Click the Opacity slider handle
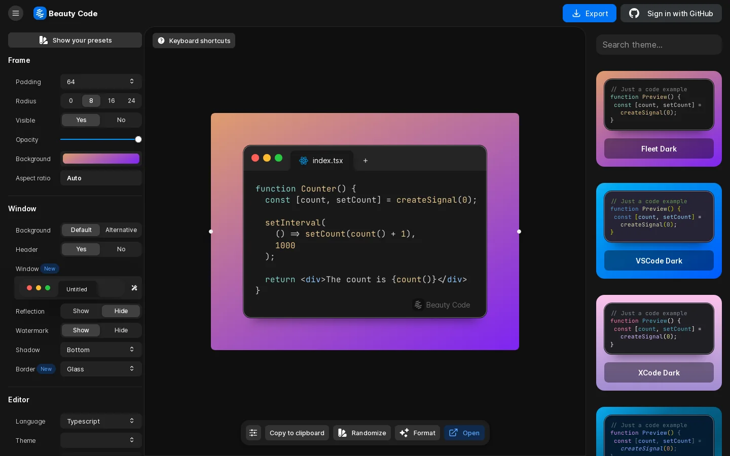Viewport: 730px width, 456px height. tap(138, 139)
